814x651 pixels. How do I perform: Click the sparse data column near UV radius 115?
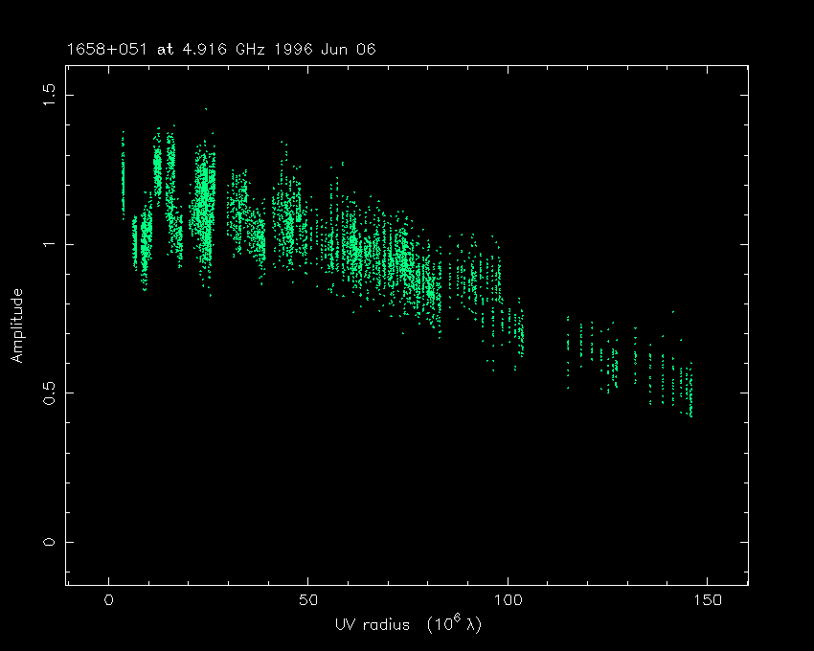[x=568, y=345]
